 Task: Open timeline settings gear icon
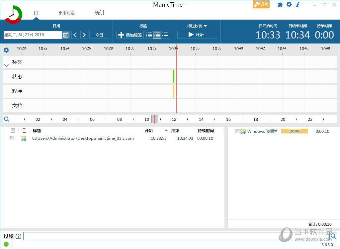tap(6, 50)
